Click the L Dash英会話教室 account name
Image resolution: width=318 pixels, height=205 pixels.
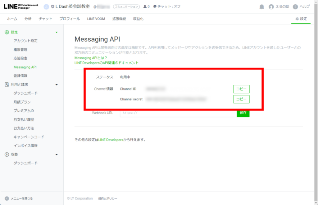pos(73,7)
